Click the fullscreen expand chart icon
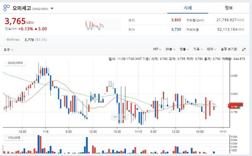Screen dimensions: 252x156 tap(244, 49)
